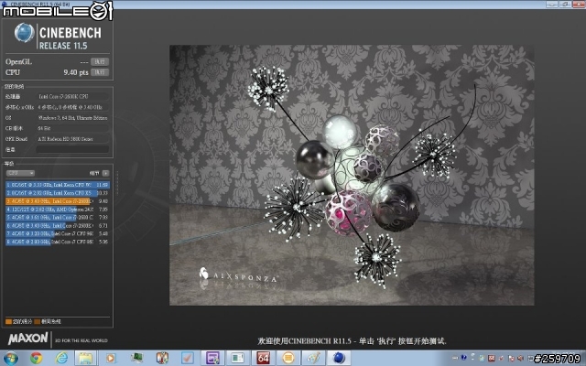Click the checkmark taskbar app icon
Screen dimensions: 586x366
coord(187,358)
